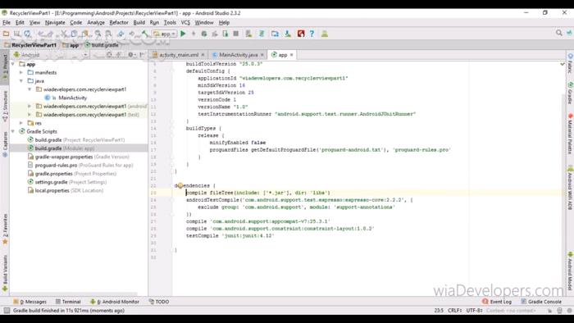Image resolution: width=574 pixels, height=323 pixels.
Task: Close the MainActivity.java editor tab
Action: point(262,55)
